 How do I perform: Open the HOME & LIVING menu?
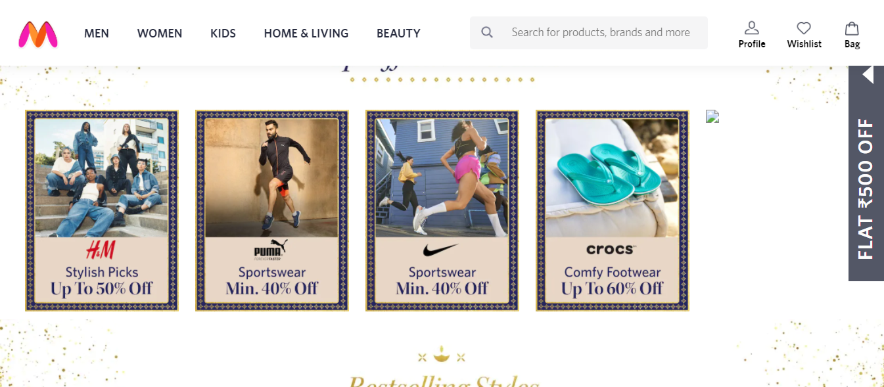pyautogui.click(x=306, y=33)
